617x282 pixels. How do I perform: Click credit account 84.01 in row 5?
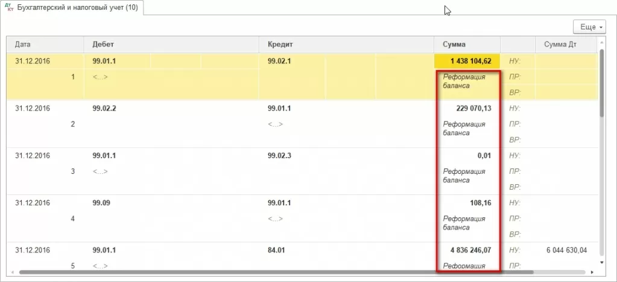pos(276,250)
